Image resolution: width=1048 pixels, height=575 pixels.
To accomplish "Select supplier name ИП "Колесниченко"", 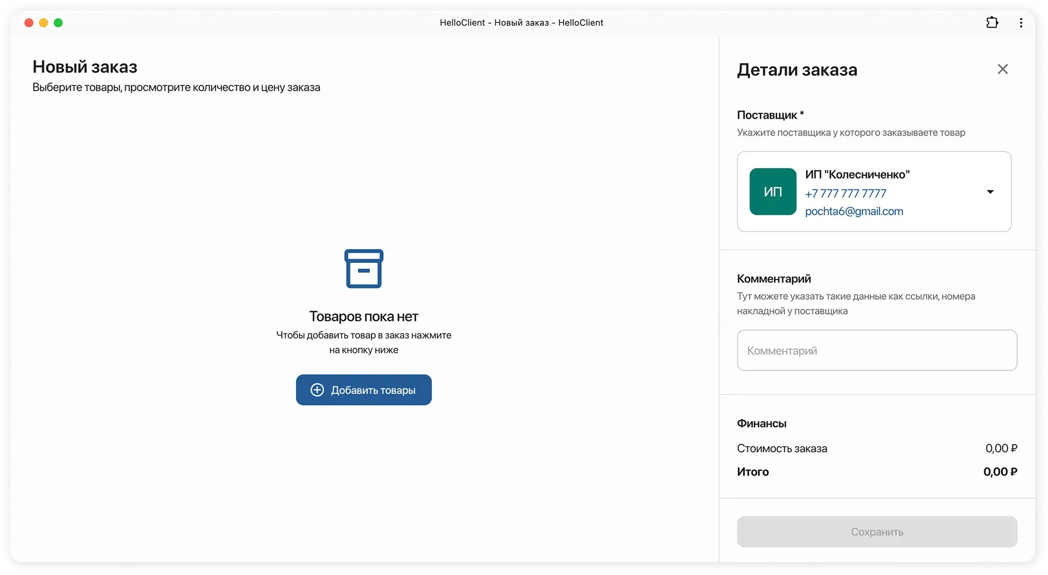I will pos(857,174).
